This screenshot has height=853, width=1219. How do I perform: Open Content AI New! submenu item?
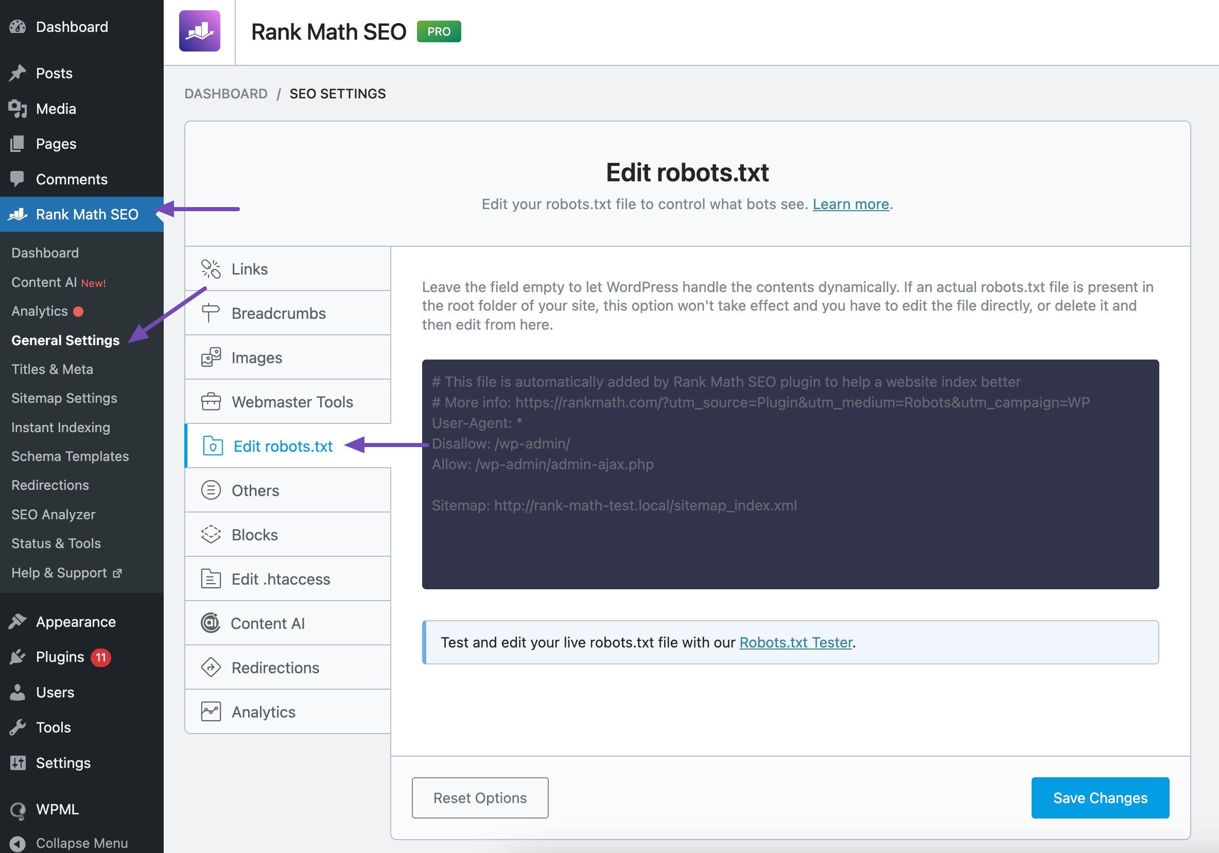pos(58,282)
